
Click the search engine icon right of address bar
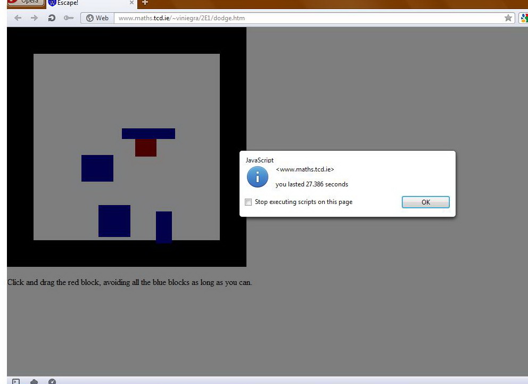(524, 18)
